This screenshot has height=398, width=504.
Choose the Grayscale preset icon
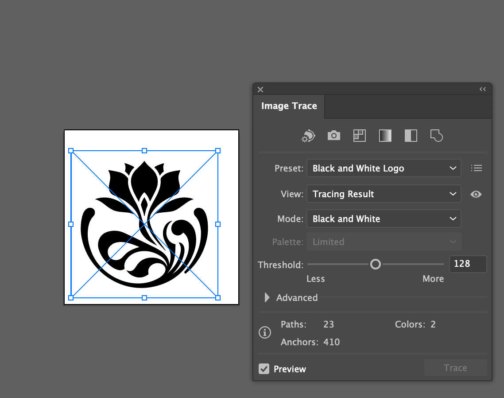pyautogui.click(x=385, y=136)
